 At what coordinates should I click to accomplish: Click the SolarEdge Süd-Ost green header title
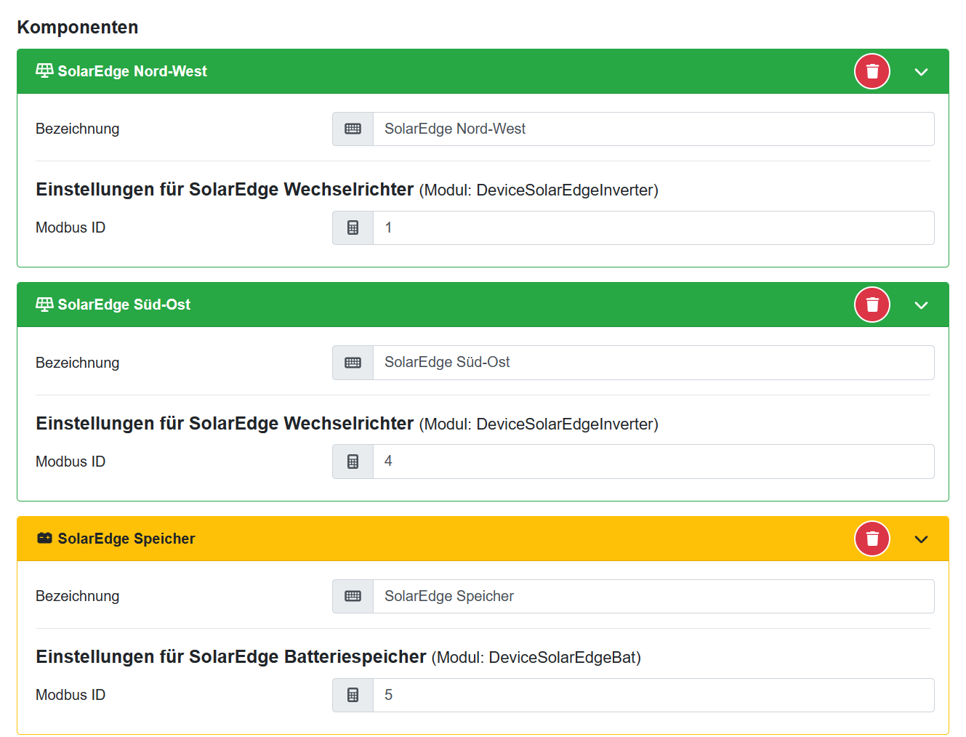click(x=124, y=305)
